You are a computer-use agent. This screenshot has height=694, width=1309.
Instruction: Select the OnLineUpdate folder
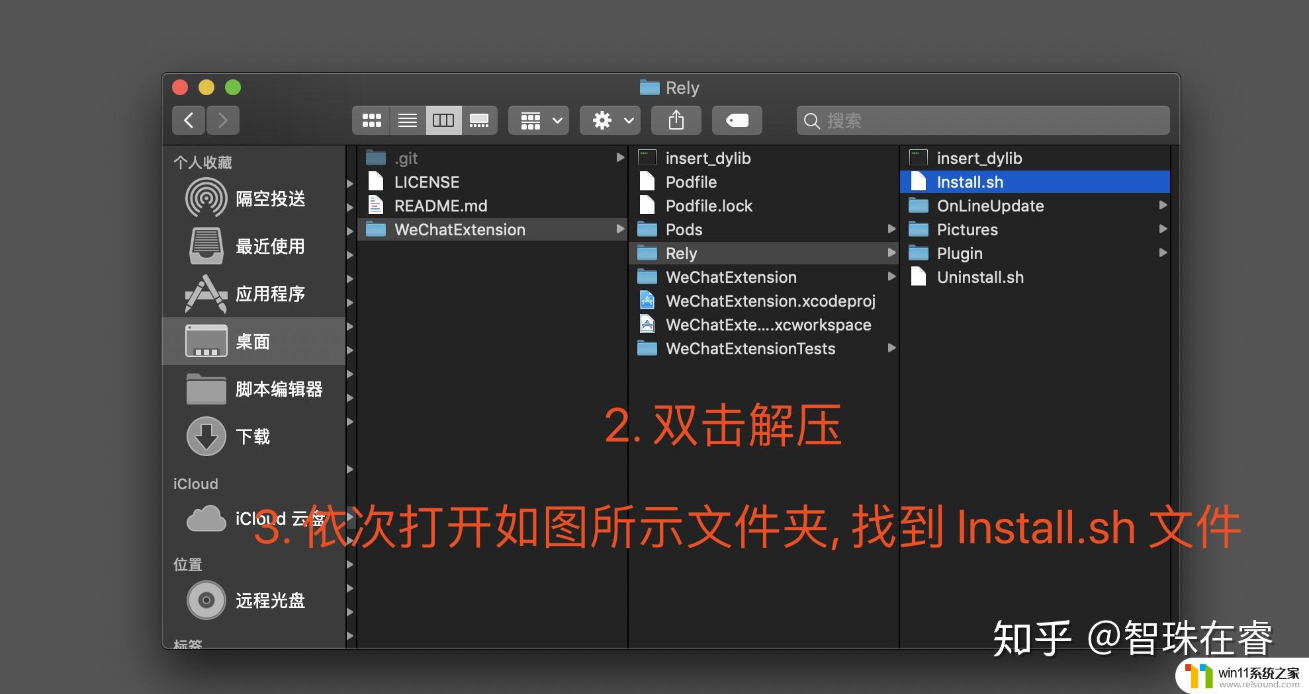[x=1035, y=206]
